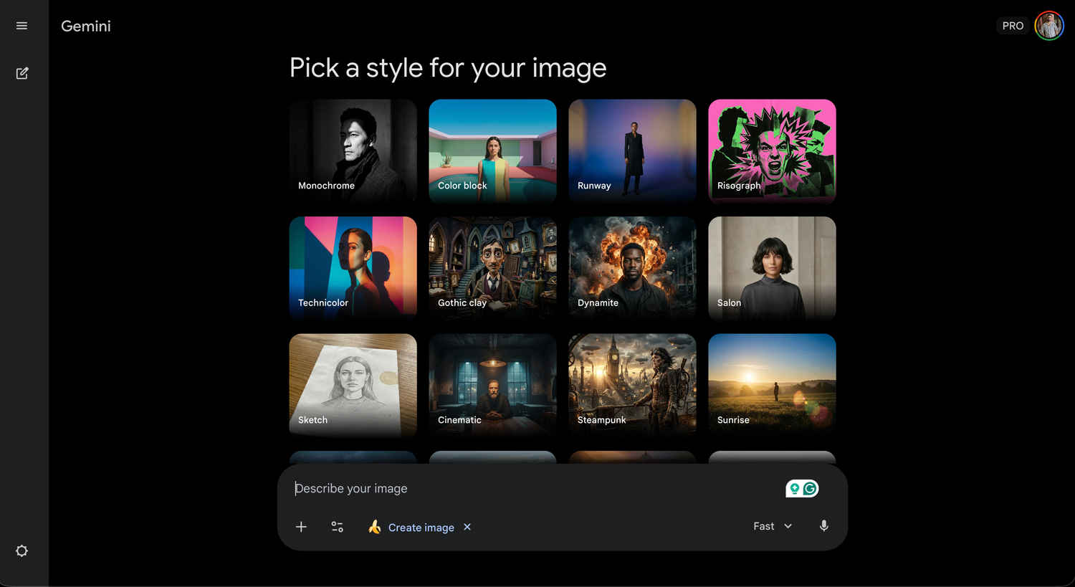Open the tools sliders icon
This screenshot has height=587, width=1075.
337,527
